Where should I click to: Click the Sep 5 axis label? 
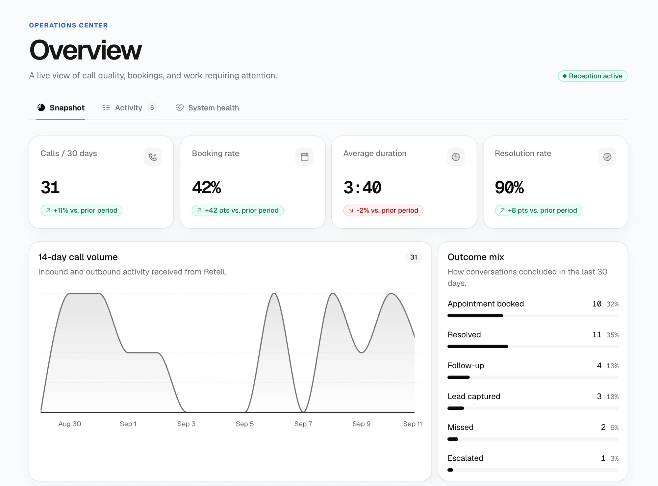point(245,424)
